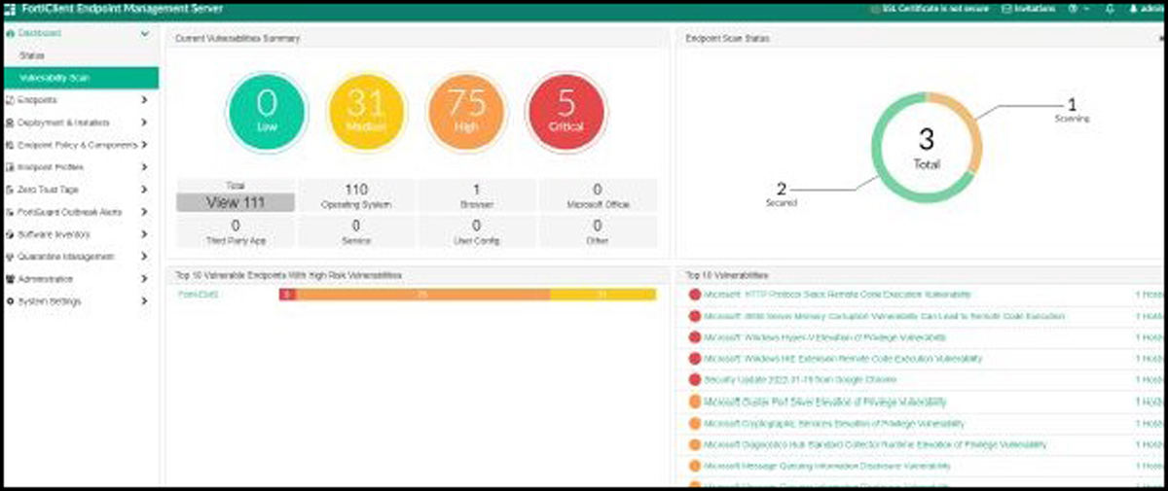
Task: Expand Software Inventory arrow
Action: (x=144, y=234)
